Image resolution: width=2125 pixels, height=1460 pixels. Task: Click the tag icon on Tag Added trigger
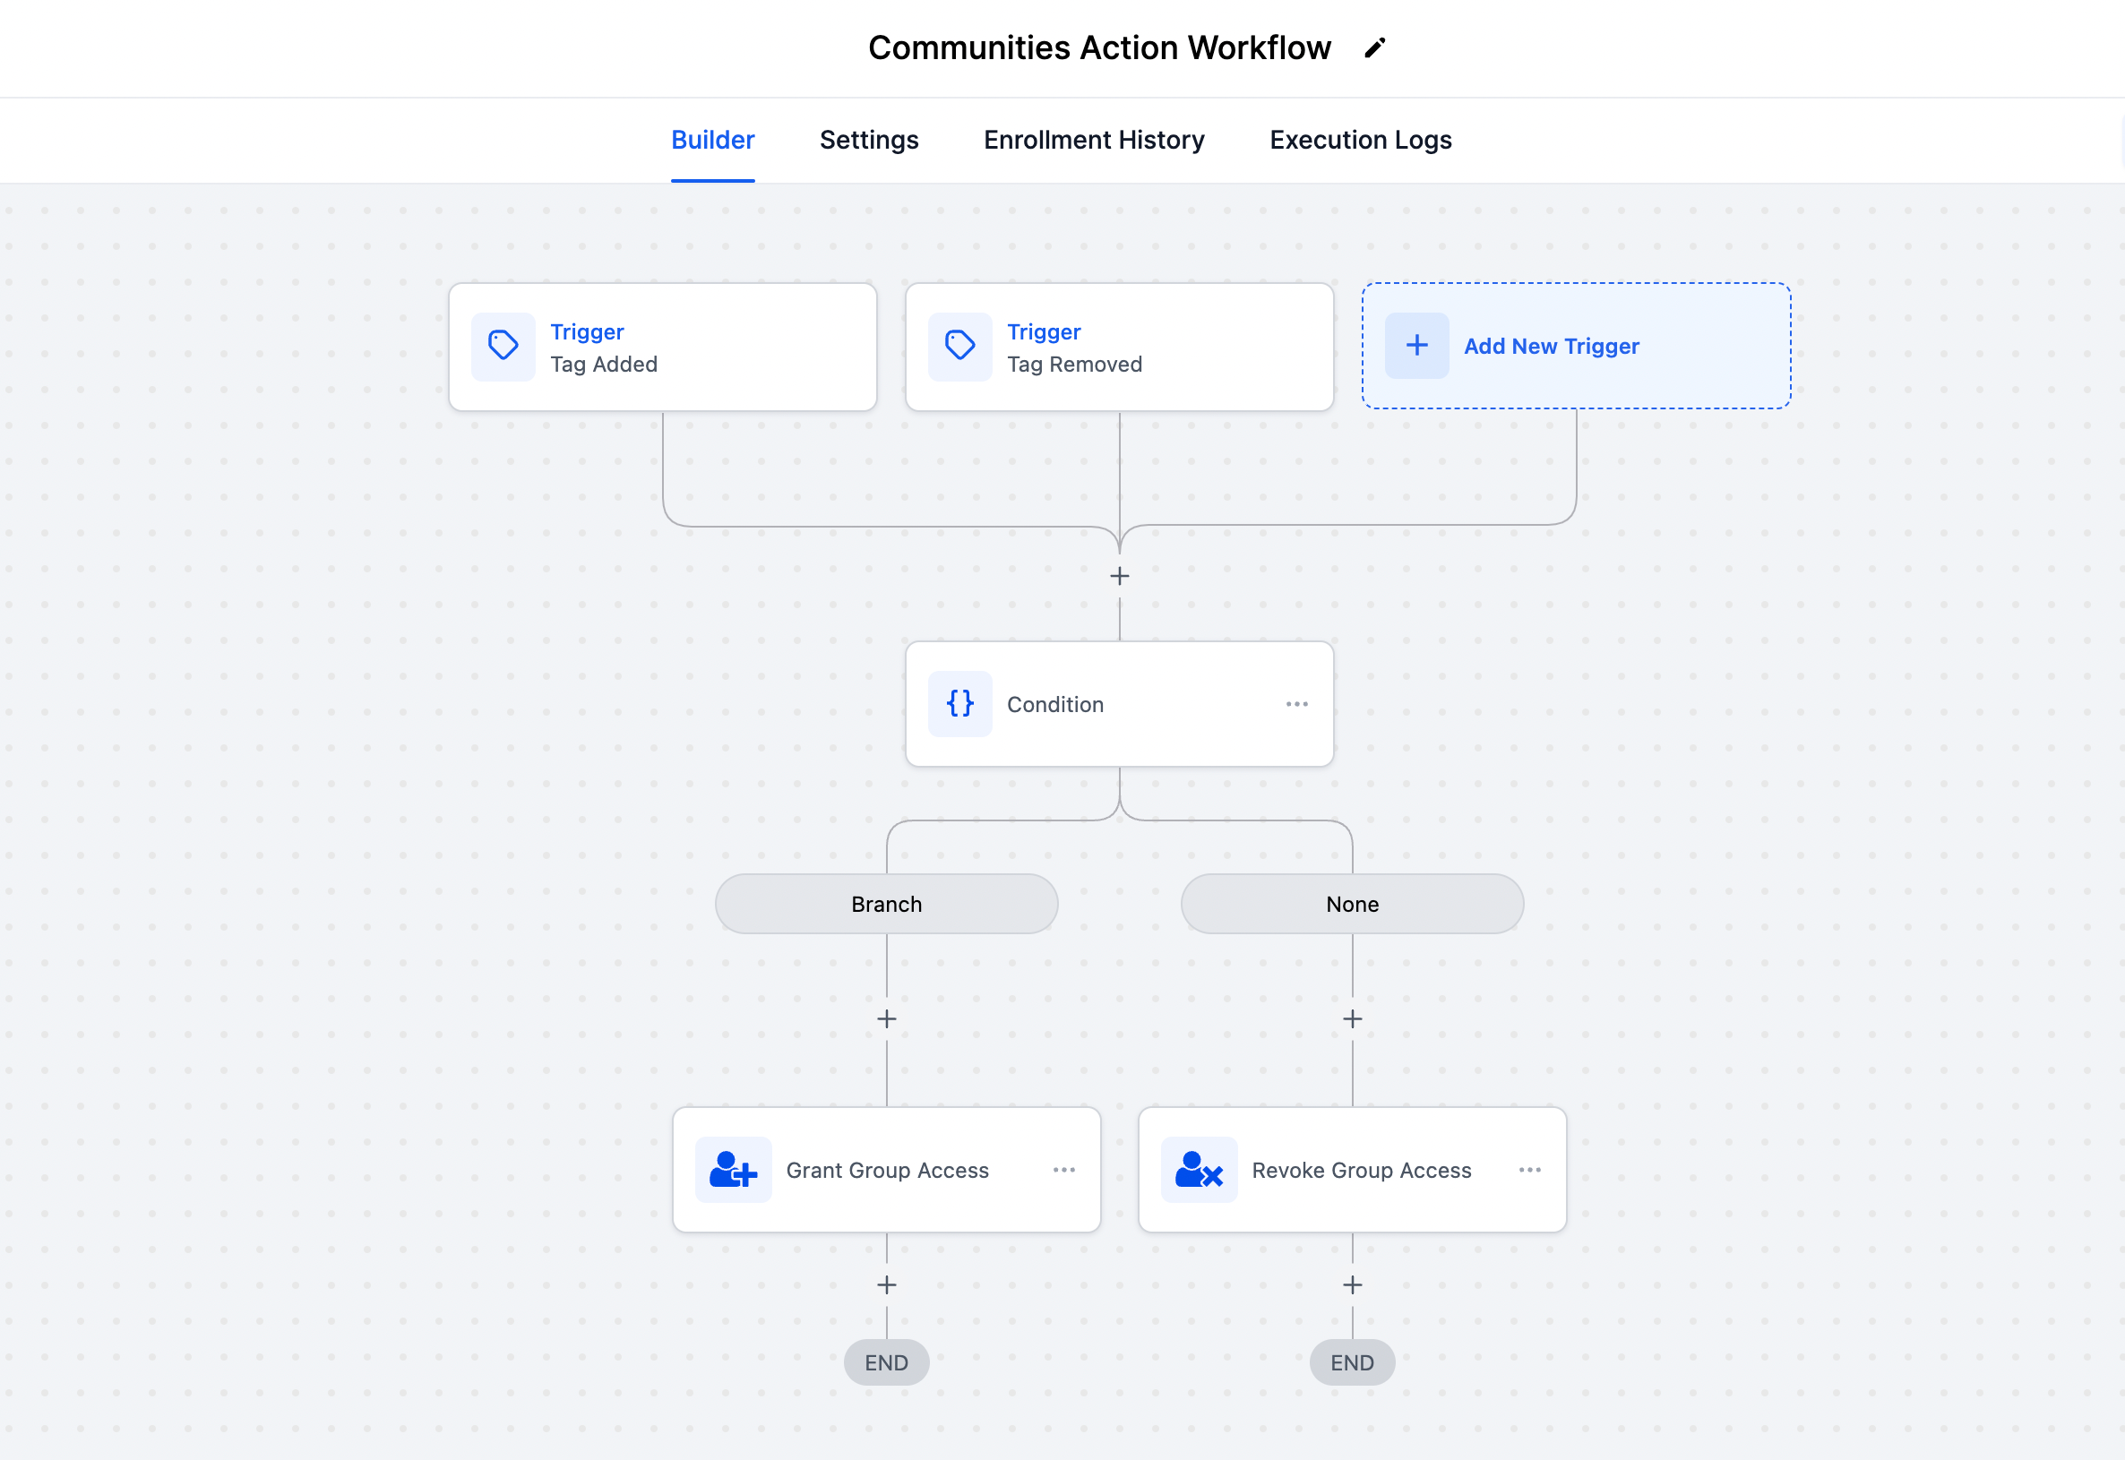pos(503,346)
